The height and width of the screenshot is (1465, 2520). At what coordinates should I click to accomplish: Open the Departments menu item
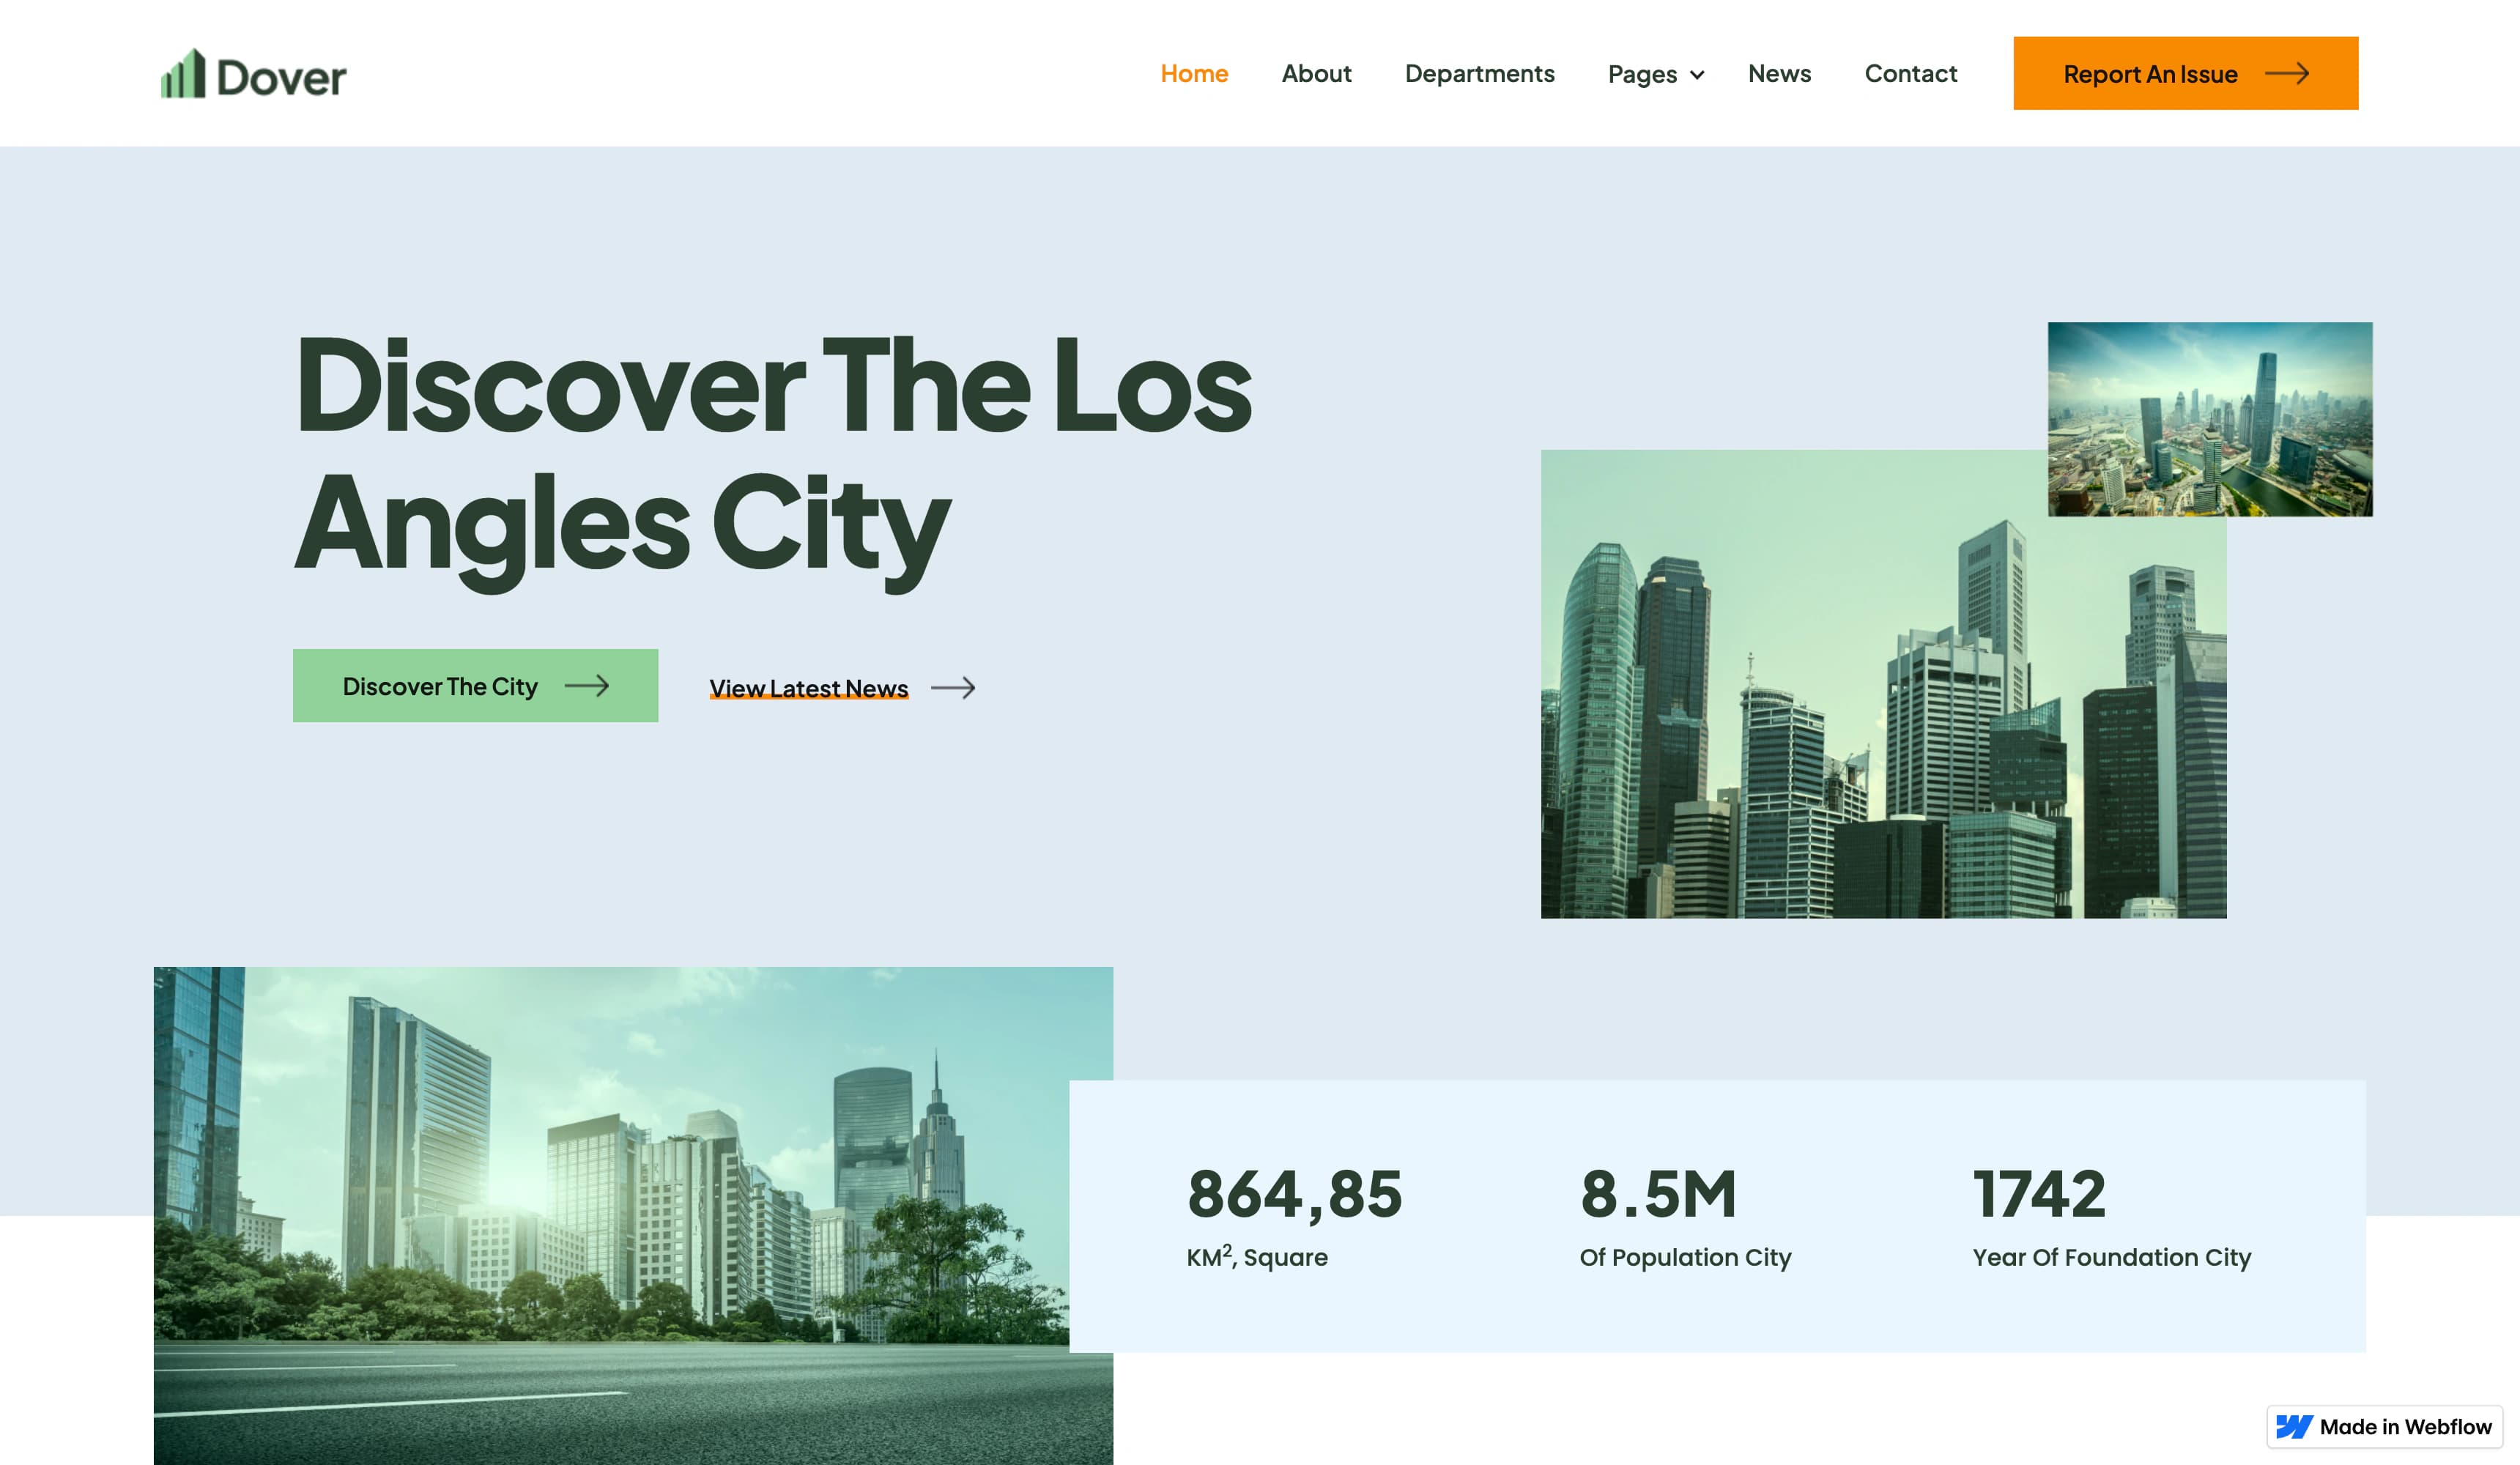point(1479,73)
